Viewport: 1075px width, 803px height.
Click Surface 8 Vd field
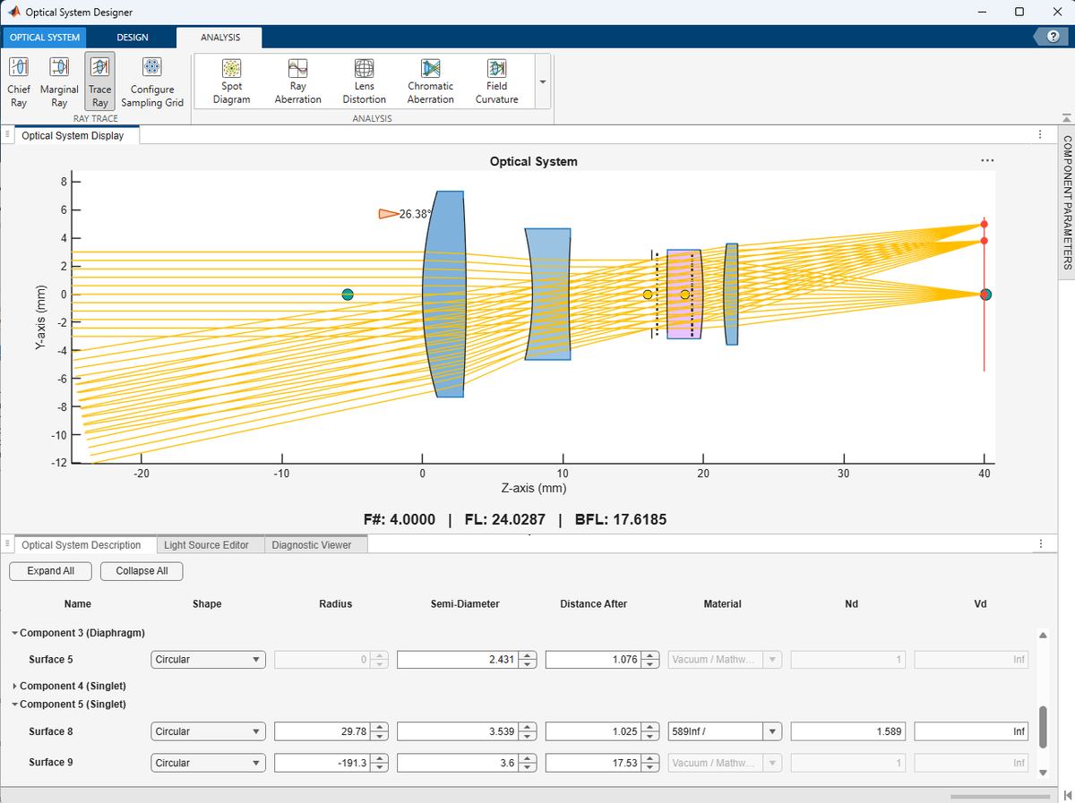click(971, 731)
